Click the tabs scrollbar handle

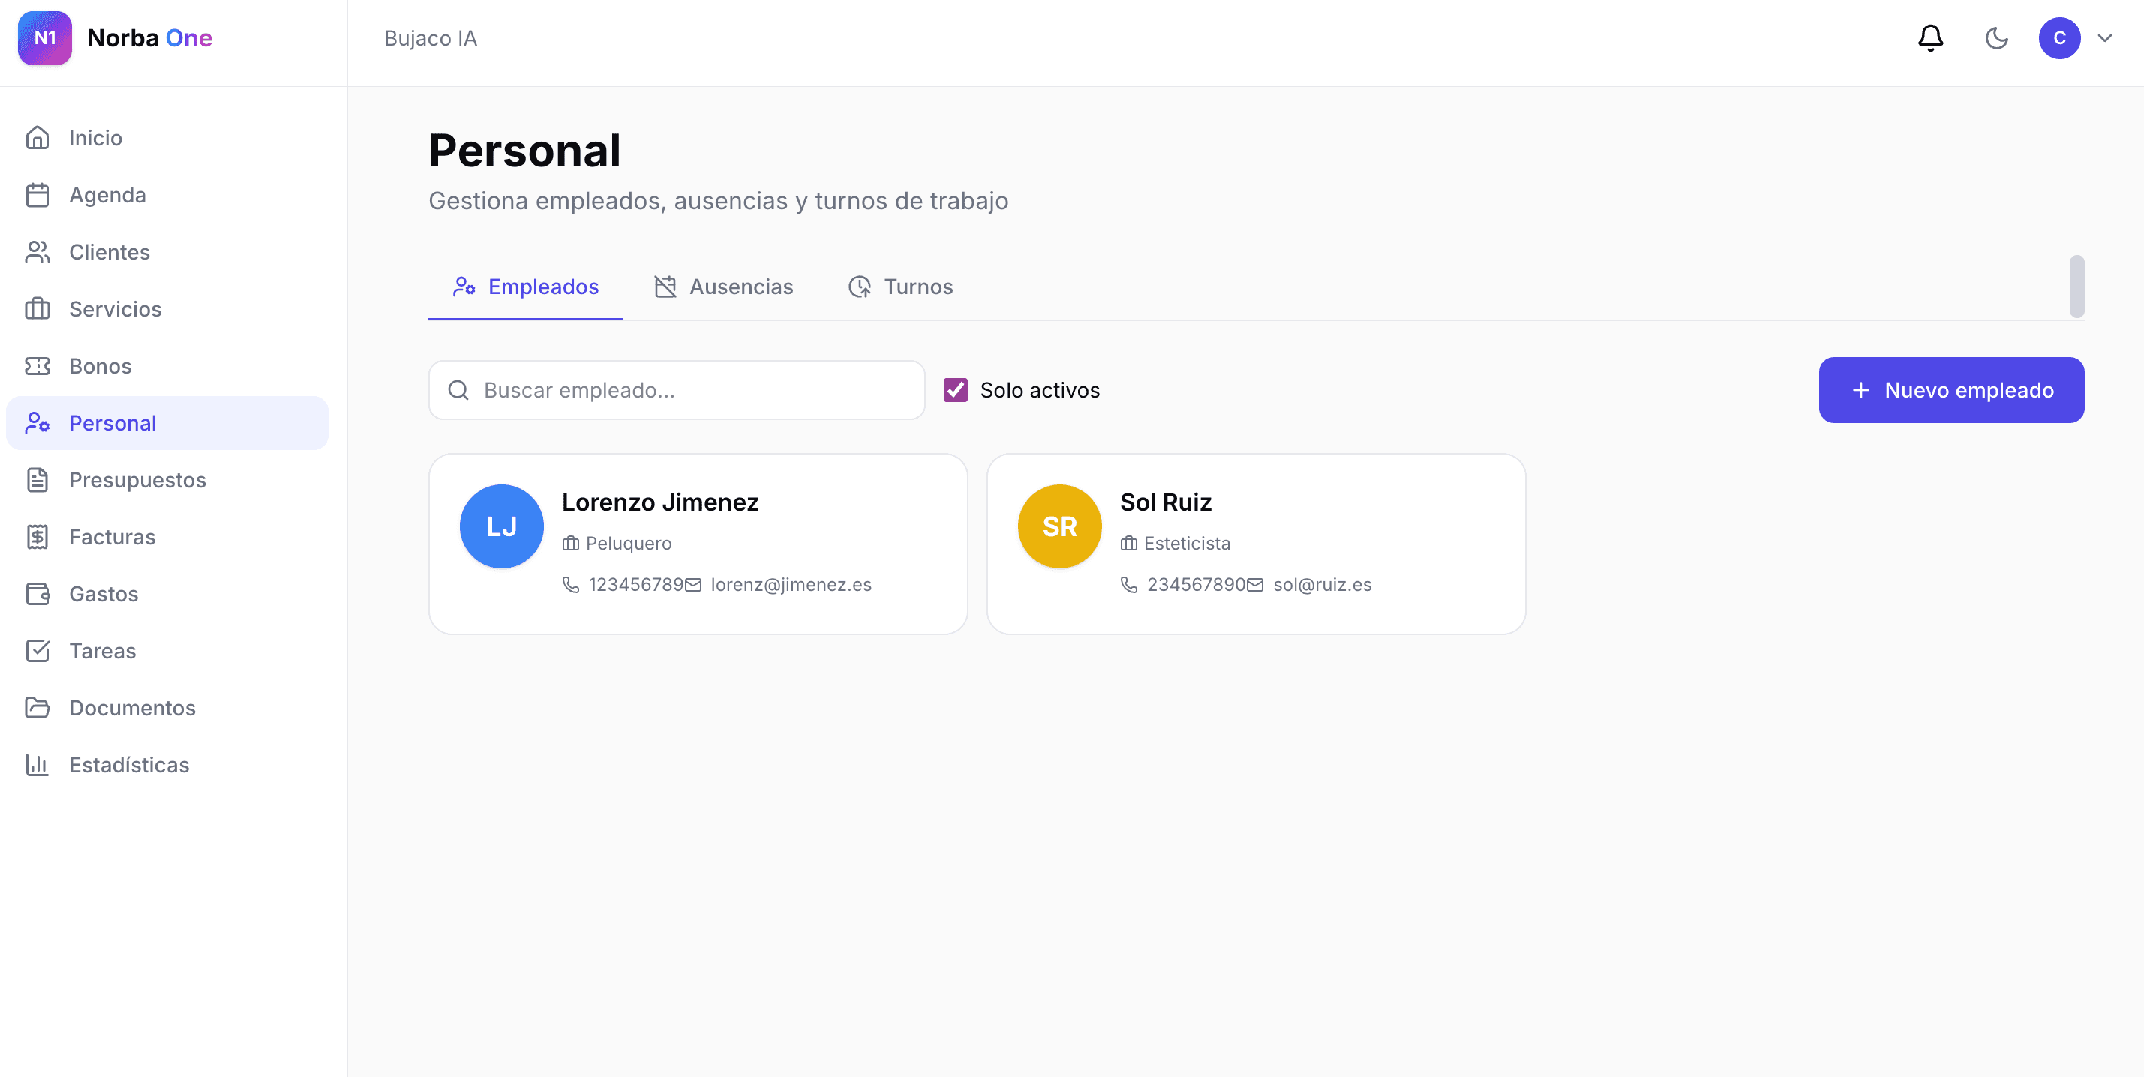[2076, 286]
